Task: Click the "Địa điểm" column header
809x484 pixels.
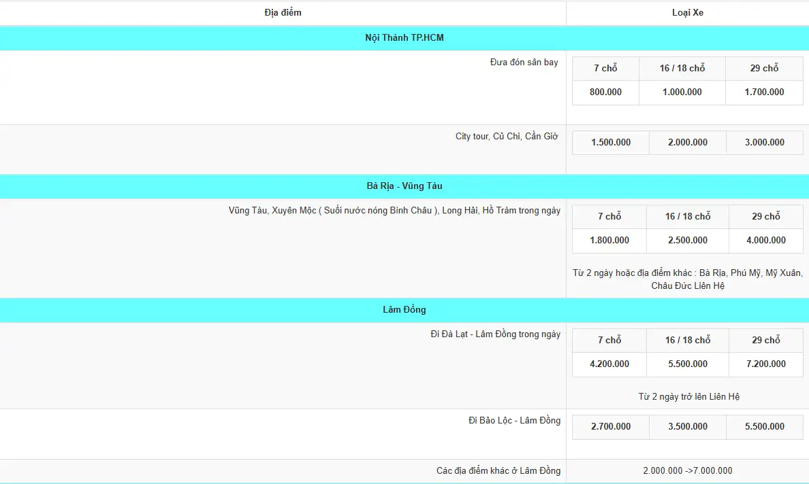Action: [x=283, y=13]
